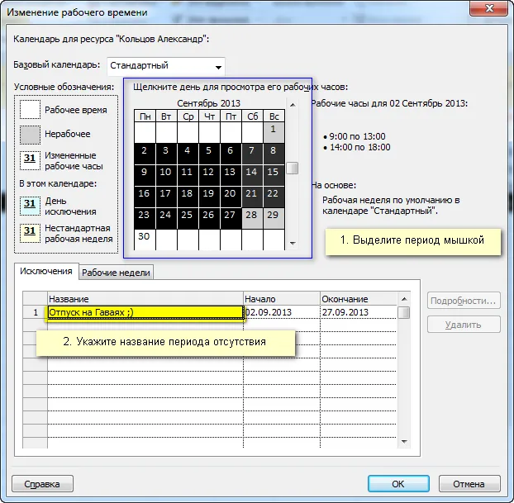The height and width of the screenshot is (503, 514).
Task: Select day 18 in the calendar
Action: 188,197
